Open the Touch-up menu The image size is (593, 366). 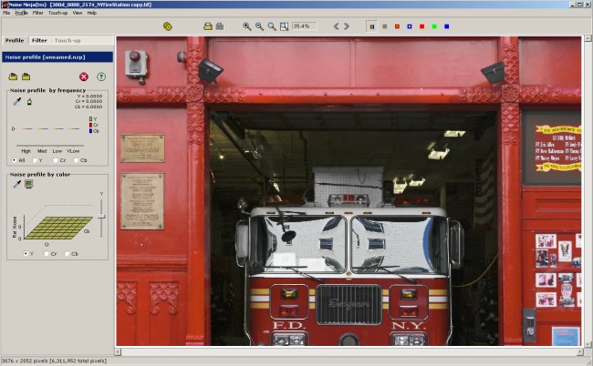tap(57, 13)
